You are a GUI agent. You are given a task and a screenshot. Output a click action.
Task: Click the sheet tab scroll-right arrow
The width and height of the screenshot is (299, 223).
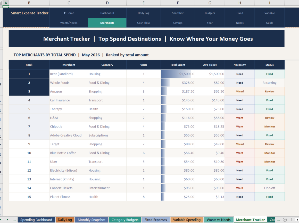click(7, 220)
